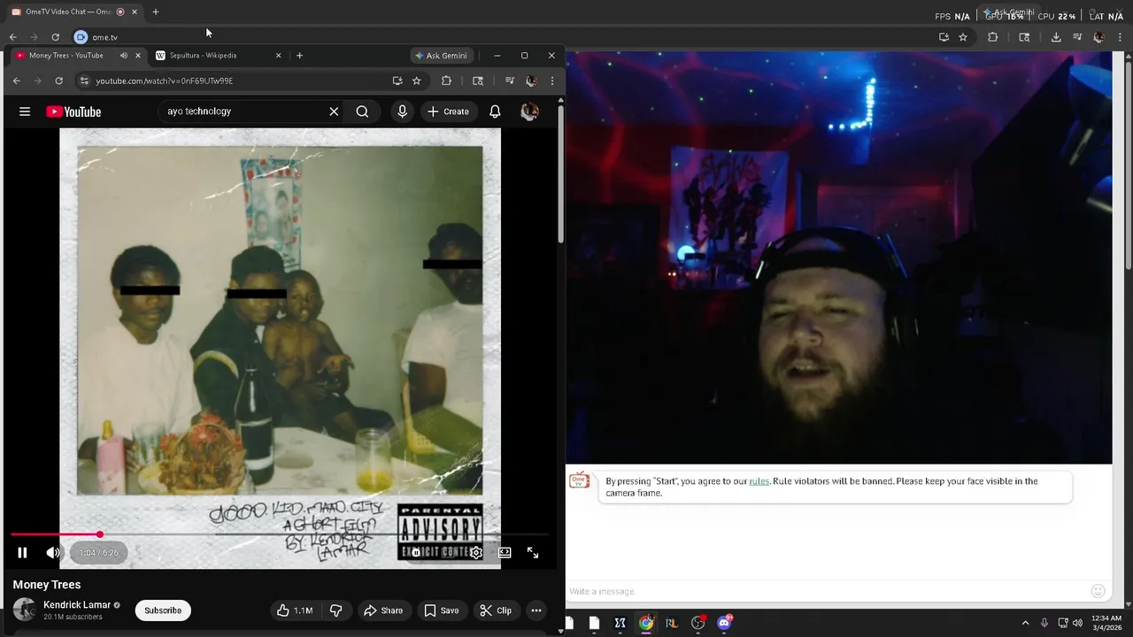The image size is (1133, 637).
Task: Dislike the Money Trees video
Action: point(336,610)
